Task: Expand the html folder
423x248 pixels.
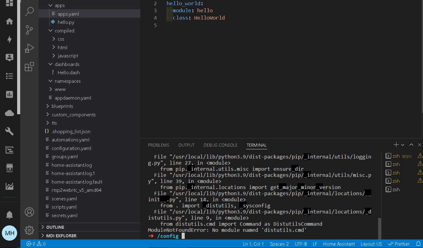Action: [59, 47]
